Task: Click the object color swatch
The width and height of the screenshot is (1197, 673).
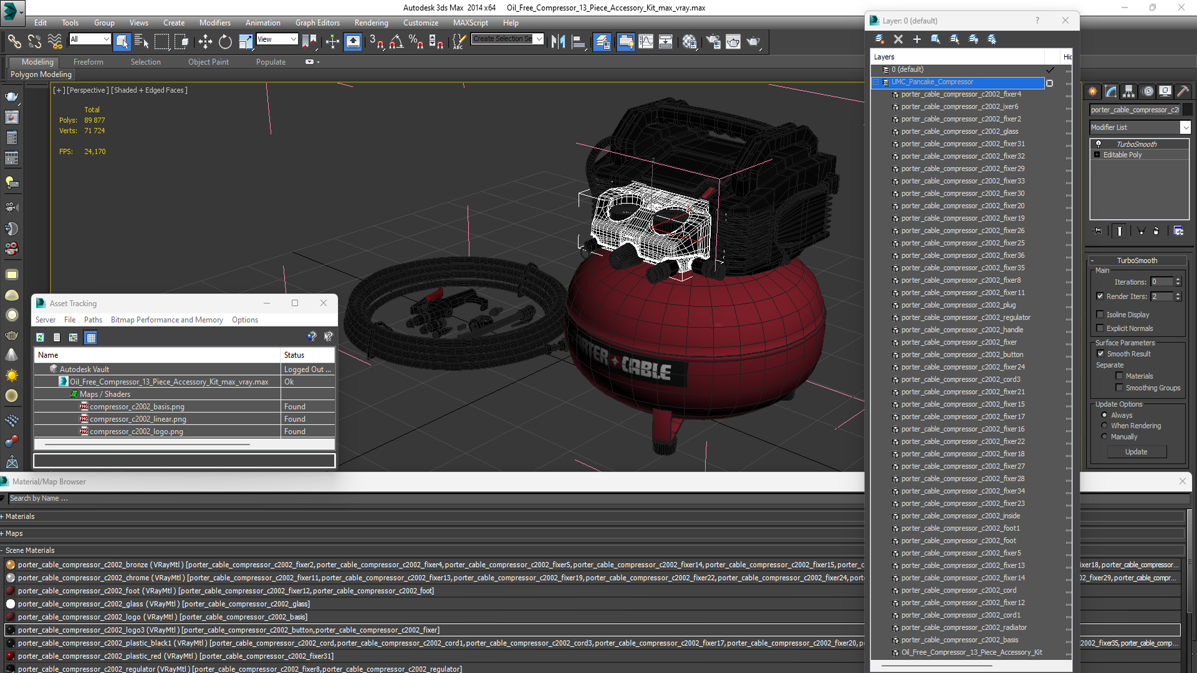Action: point(1187,110)
